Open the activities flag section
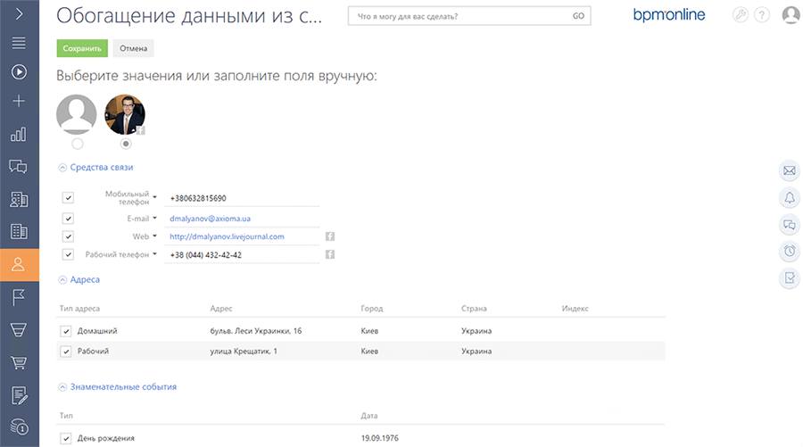 click(x=19, y=297)
